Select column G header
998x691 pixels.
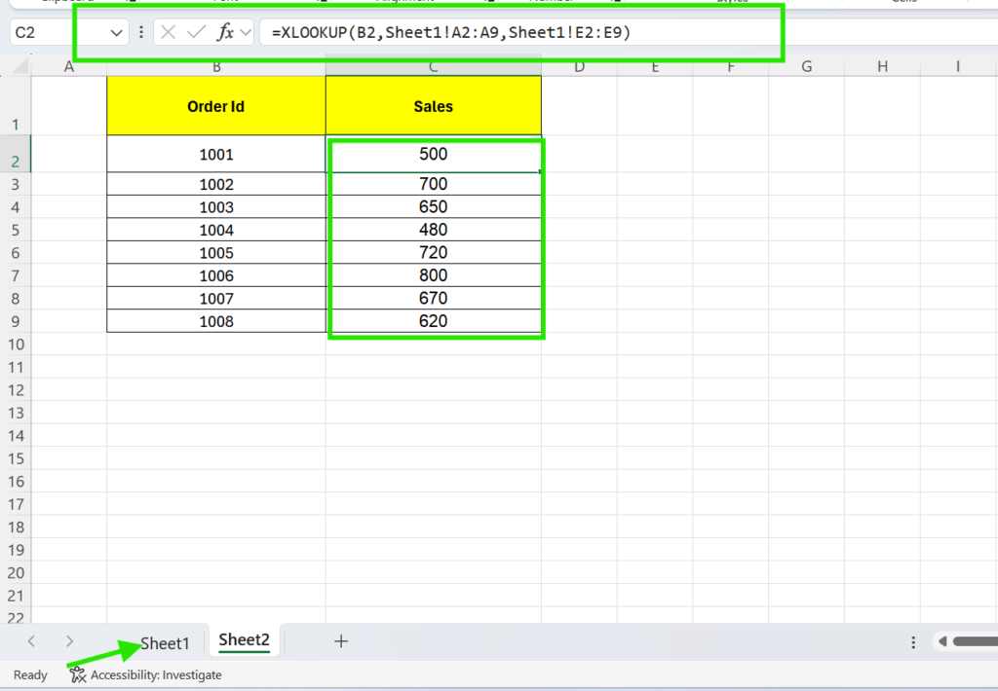click(806, 66)
